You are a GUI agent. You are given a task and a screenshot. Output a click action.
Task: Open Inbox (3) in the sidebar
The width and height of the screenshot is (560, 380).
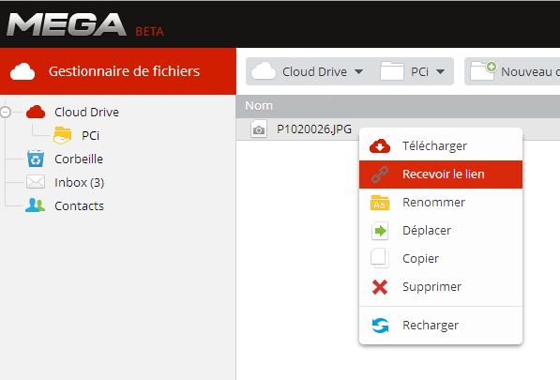click(80, 183)
